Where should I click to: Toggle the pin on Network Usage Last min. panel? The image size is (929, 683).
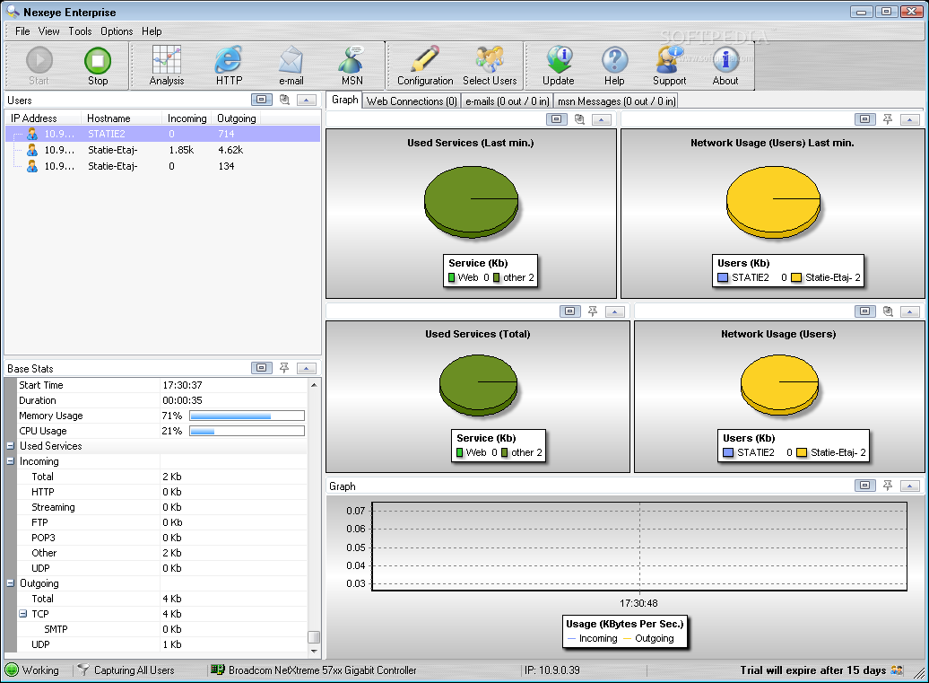coord(888,119)
